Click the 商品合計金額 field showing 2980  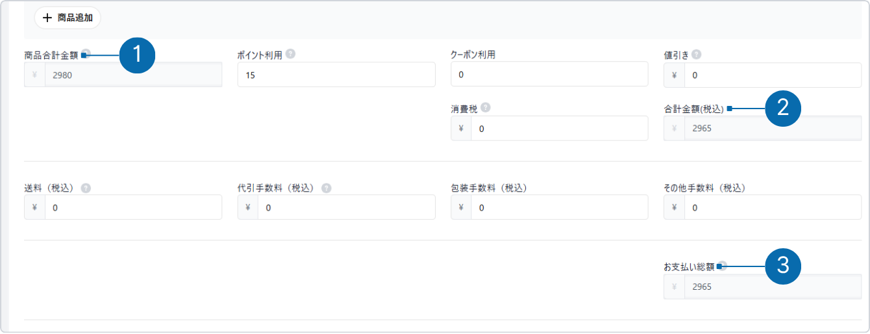(x=132, y=75)
